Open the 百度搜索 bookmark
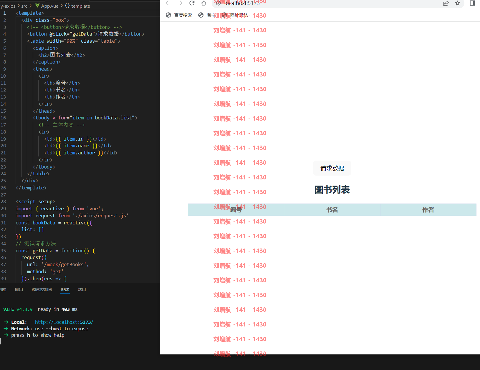This screenshot has height=370, width=480. (x=179, y=15)
